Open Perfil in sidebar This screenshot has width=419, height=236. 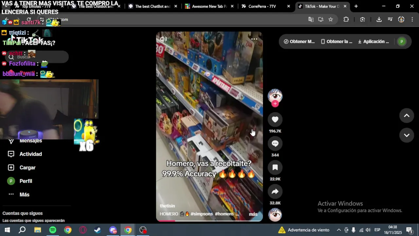click(x=26, y=181)
